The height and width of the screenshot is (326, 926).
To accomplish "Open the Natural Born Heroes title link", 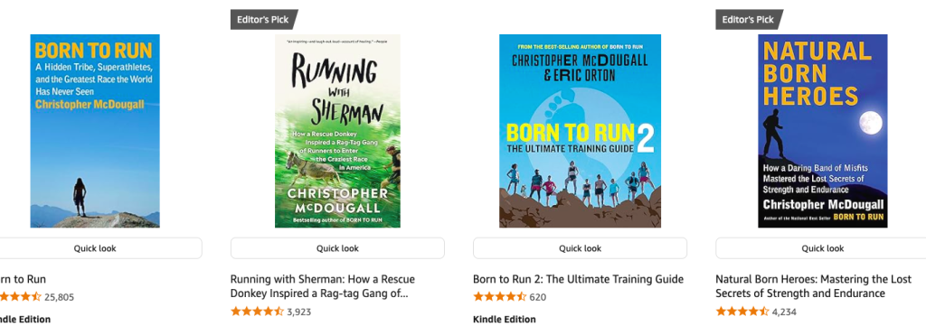I will click(x=813, y=286).
